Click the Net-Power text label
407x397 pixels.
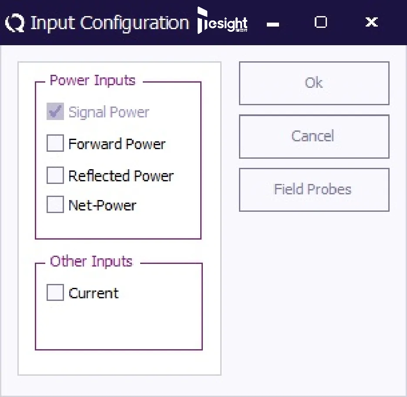coord(102,205)
